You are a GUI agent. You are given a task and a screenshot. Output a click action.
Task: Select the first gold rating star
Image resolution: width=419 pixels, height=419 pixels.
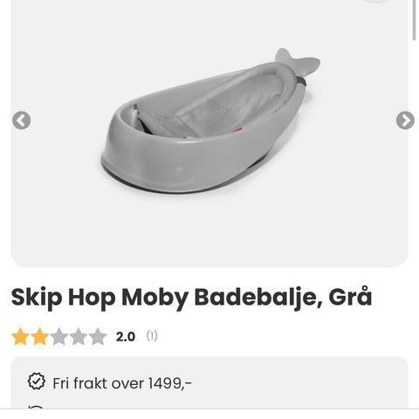pyautogui.click(x=20, y=337)
